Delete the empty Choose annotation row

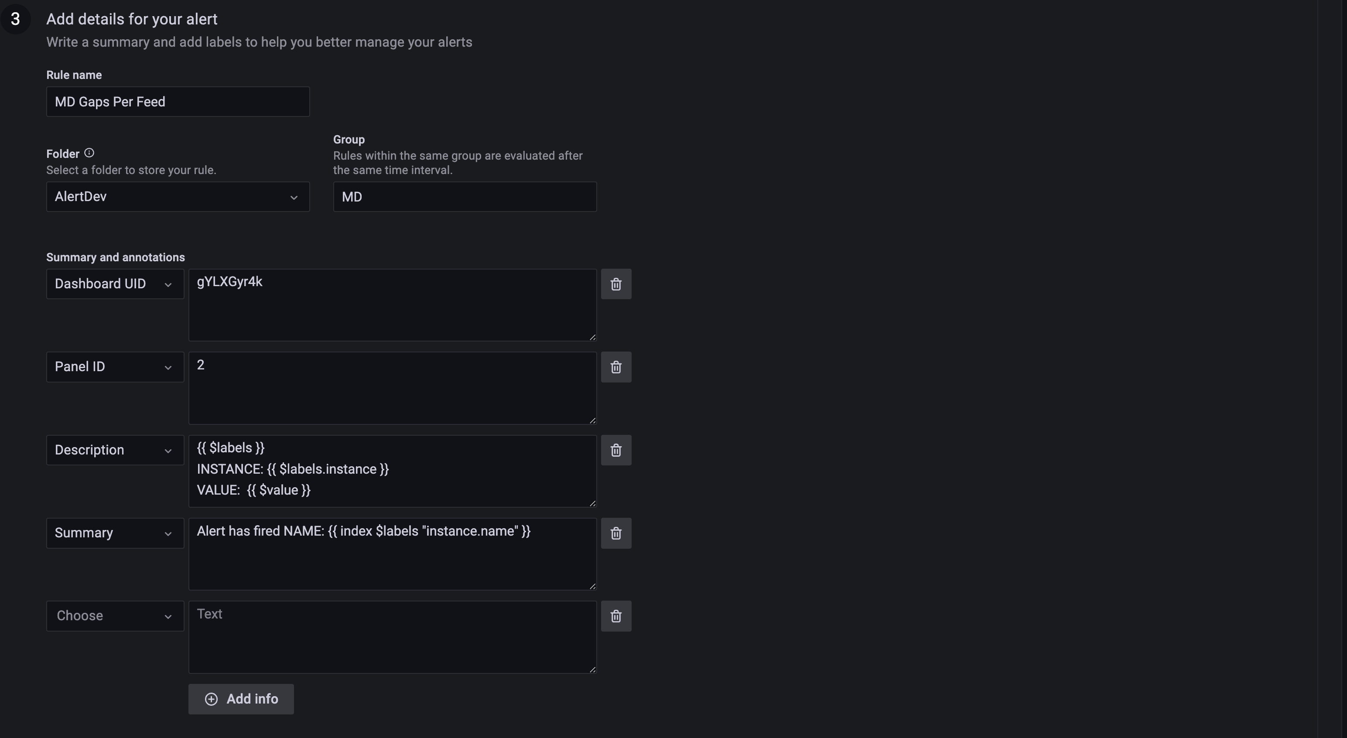[616, 616]
